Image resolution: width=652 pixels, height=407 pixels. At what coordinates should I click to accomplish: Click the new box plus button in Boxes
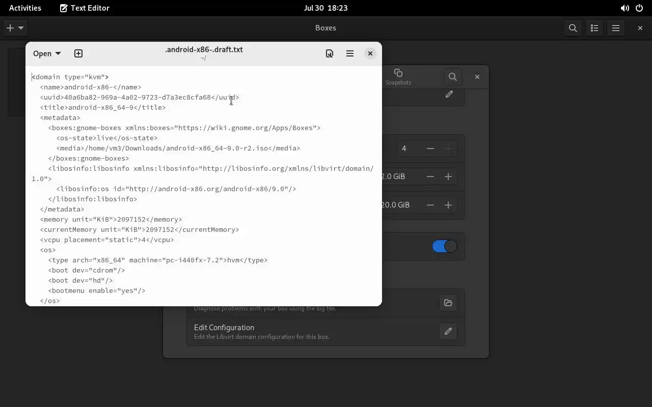(10, 28)
